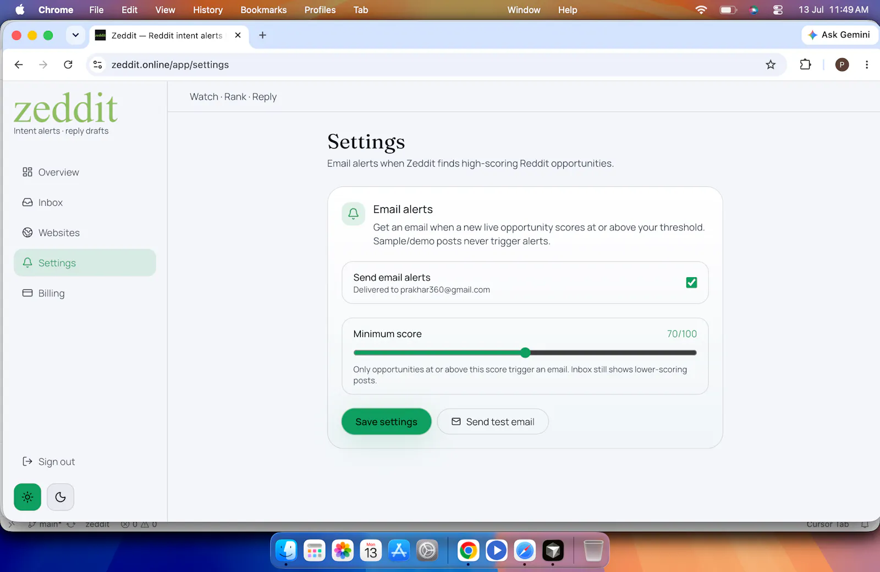Click the Minimum score slider handle
The width and height of the screenshot is (880, 572).
pyautogui.click(x=525, y=353)
